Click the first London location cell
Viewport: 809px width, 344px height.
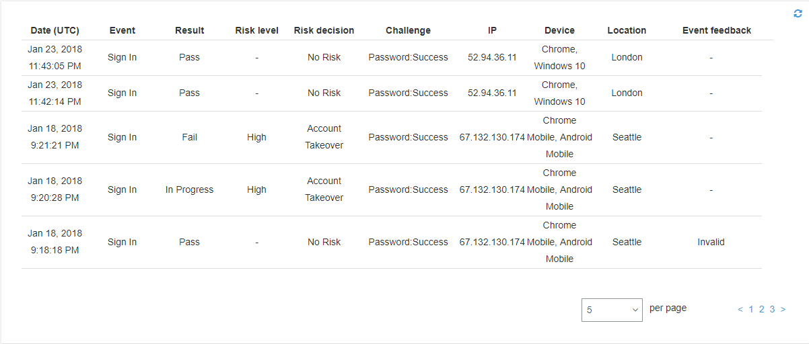coord(627,57)
